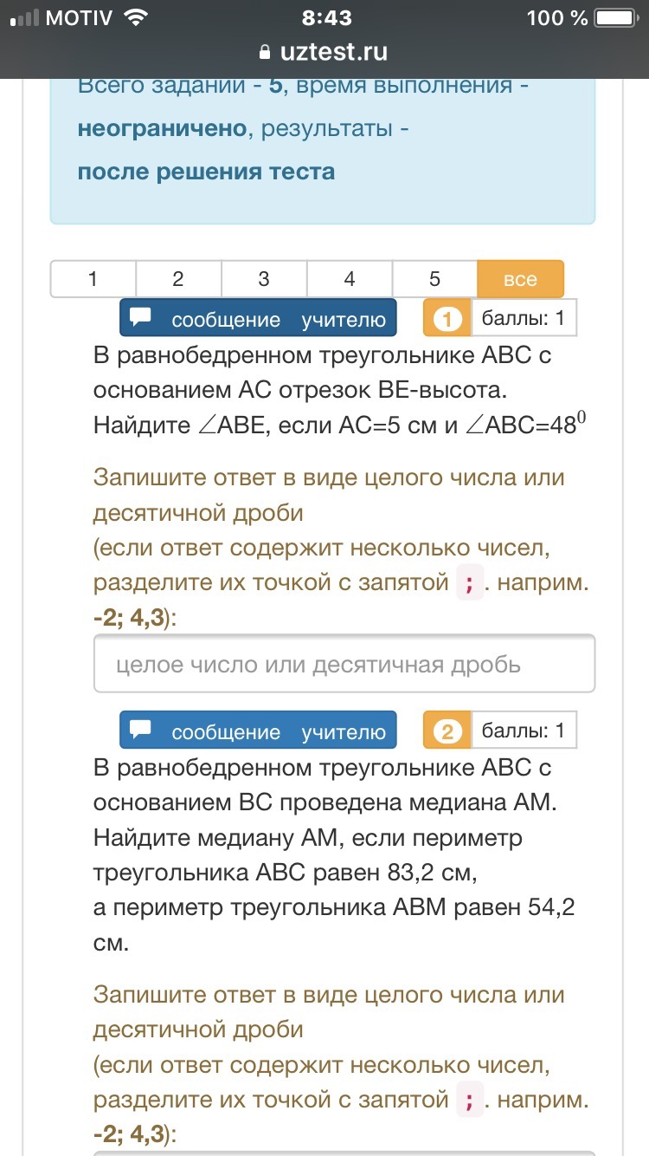
Task: Open task 3 tab
Action: click(264, 279)
